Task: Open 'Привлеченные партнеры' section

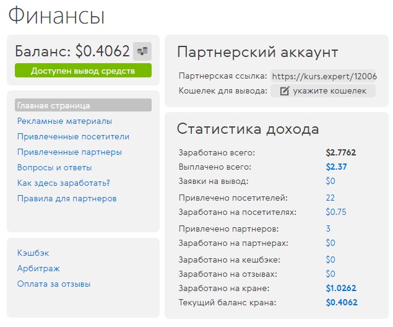Action: point(69,152)
